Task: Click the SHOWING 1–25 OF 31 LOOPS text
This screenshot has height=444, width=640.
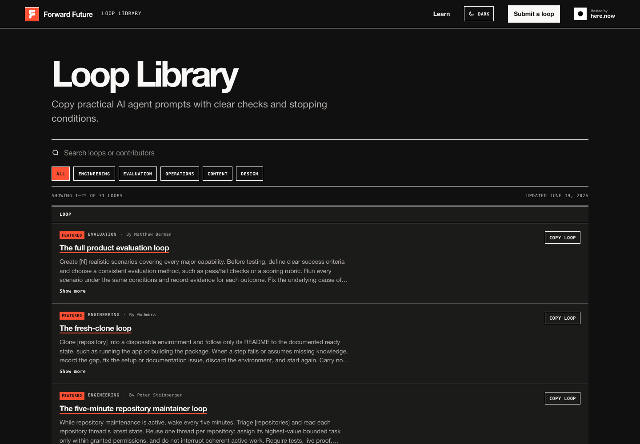Action: (87, 196)
